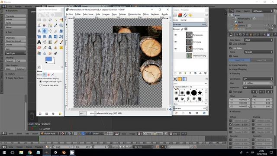Select the Free Select lasso tool
Image resolution: width=277 pixels, height=156 pixels.
click(x=50, y=20)
